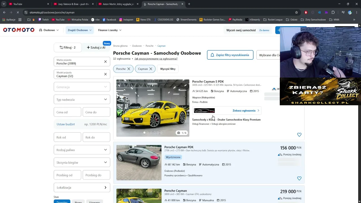Focus the Cena do input

96,112
